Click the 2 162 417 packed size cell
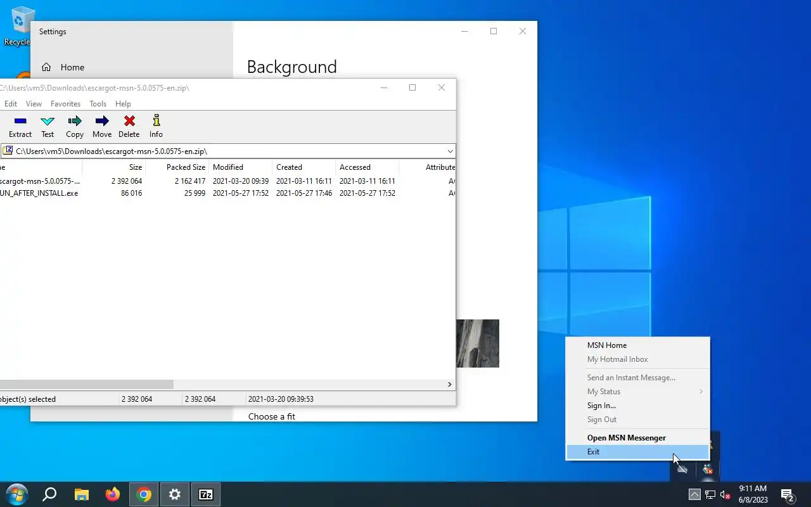 190,181
